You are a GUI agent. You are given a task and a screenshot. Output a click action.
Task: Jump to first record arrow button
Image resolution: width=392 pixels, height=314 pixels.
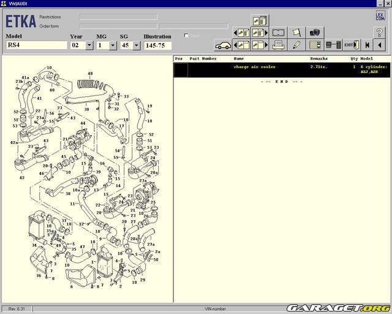[367, 45]
